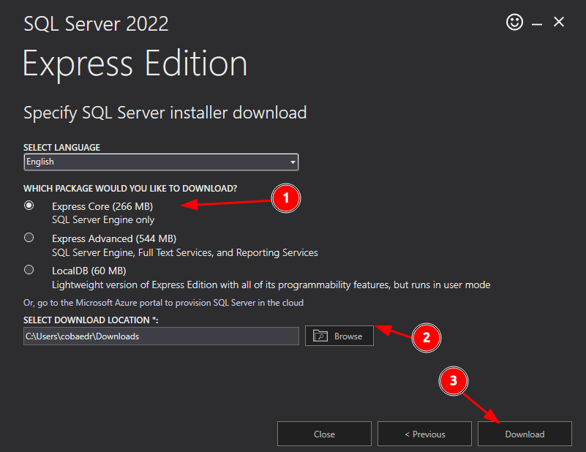The image size is (586, 452).
Task: Choose the Express Advanced radio button
Action: (29, 238)
